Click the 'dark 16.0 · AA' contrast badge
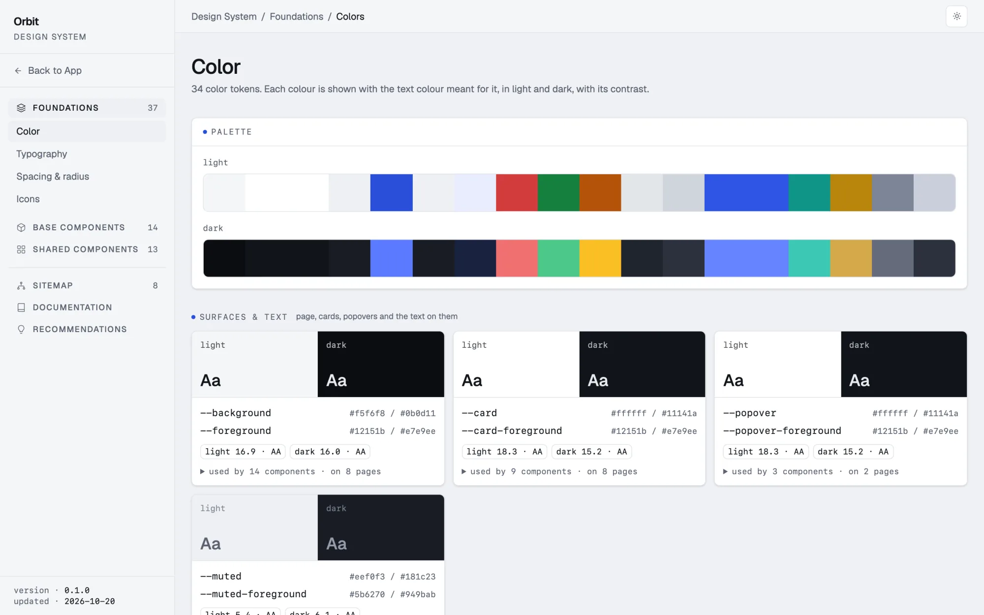Viewport: 984px width, 615px height. pos(330,452)
